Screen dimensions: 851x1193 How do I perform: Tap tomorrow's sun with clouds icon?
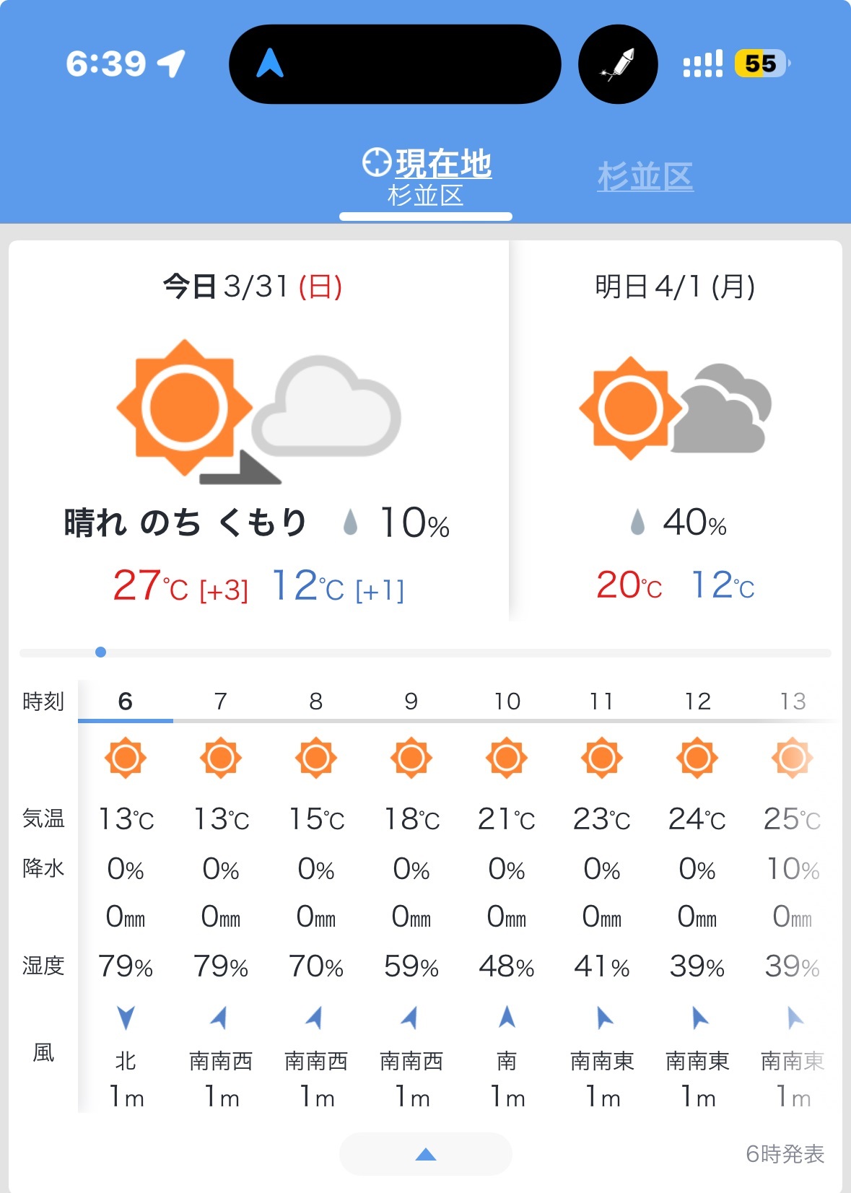coord(676,408)
